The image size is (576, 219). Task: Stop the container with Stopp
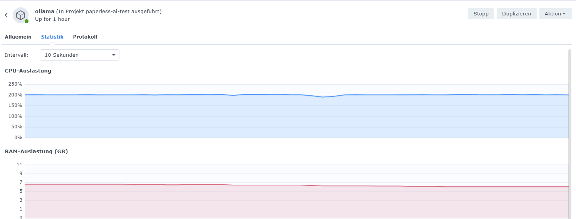481,13
